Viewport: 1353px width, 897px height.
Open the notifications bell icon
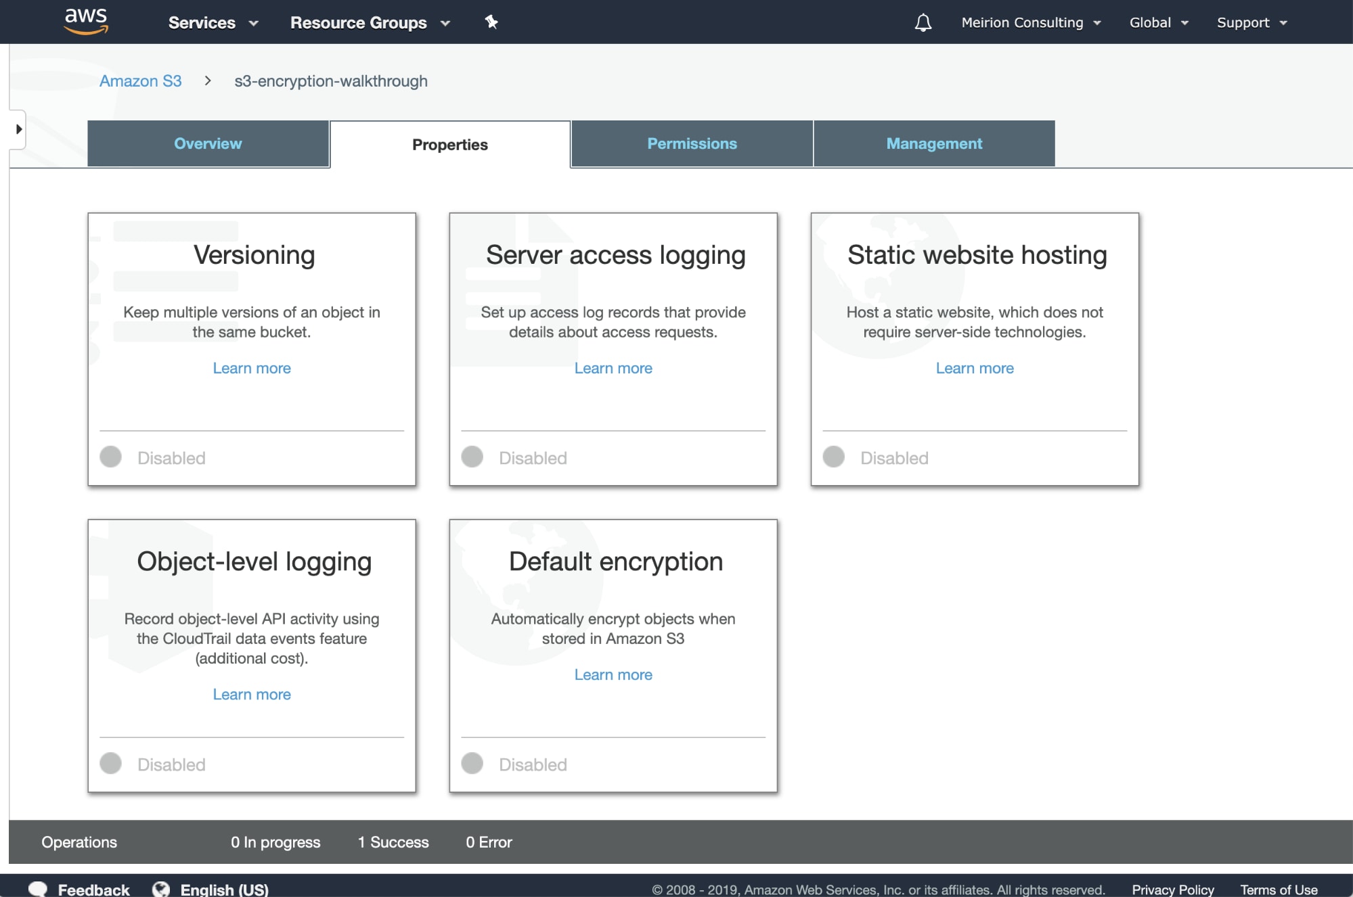click(x=923, y=23)
